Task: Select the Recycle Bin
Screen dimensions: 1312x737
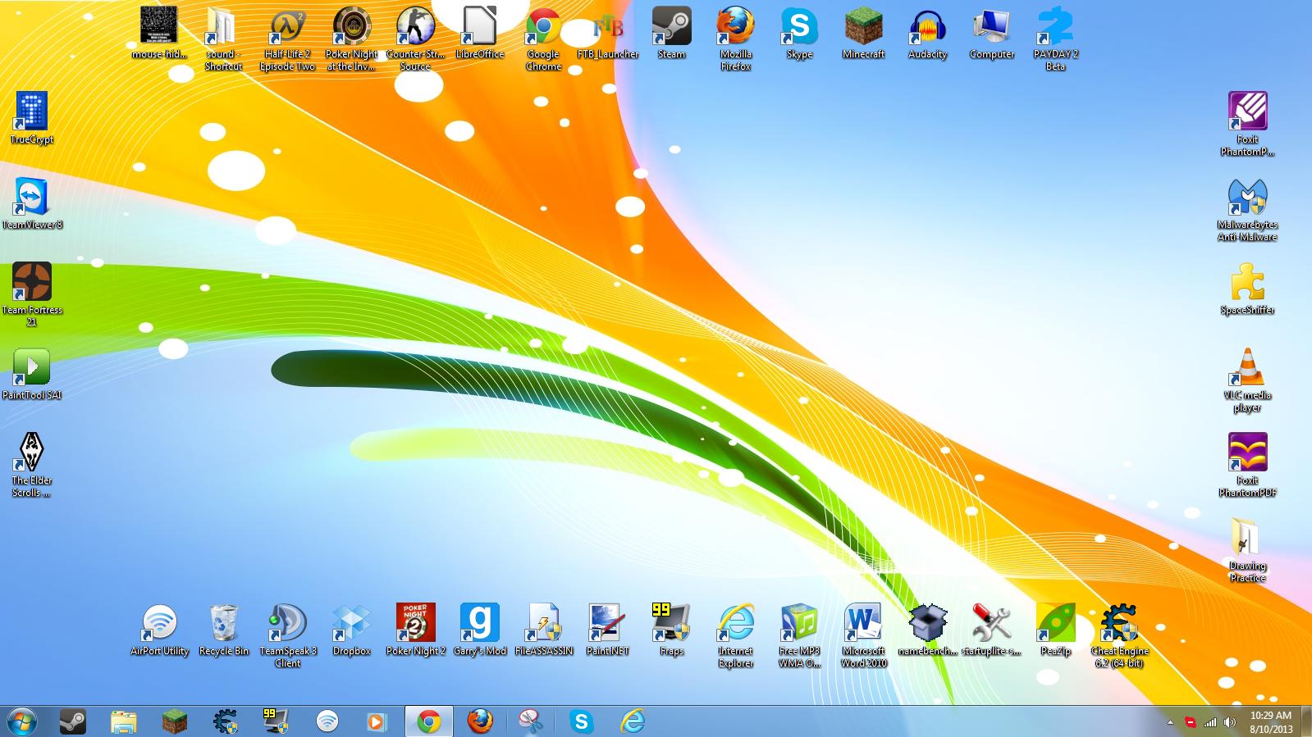Action: pos(223,630)
